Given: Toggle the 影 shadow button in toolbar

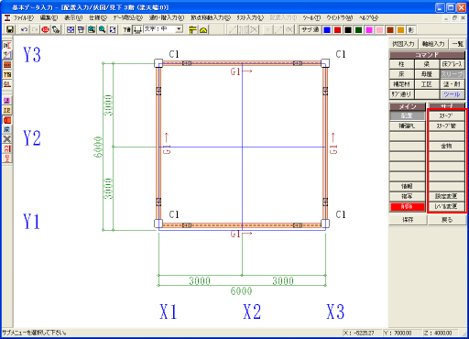Looking at the screenshot, I should pyautogui.click(x=411, y=30).
